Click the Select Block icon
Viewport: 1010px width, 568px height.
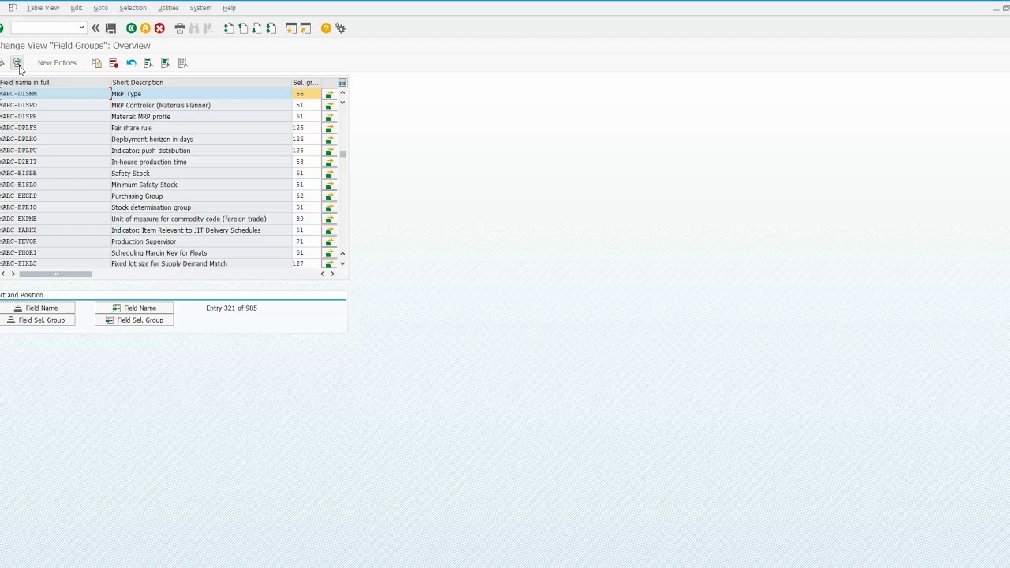click(x=166, y=63)
